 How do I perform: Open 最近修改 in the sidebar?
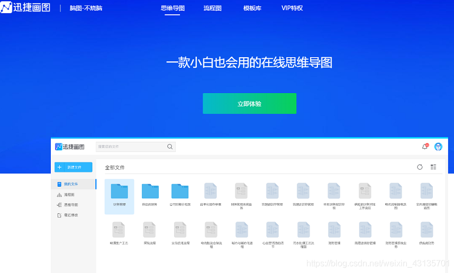[67, 215]
